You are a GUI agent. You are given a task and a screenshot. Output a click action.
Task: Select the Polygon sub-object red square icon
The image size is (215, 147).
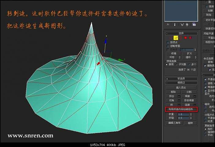tap(186, 38)
